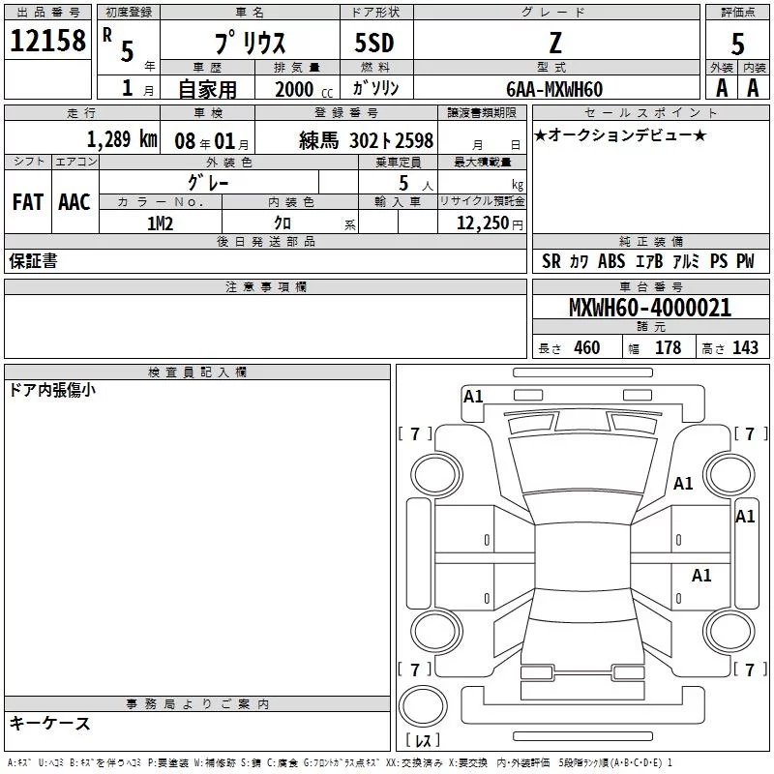Select the office notice キーケース
This screenshot has height=774, width=774.
click(x=49, y=723)
